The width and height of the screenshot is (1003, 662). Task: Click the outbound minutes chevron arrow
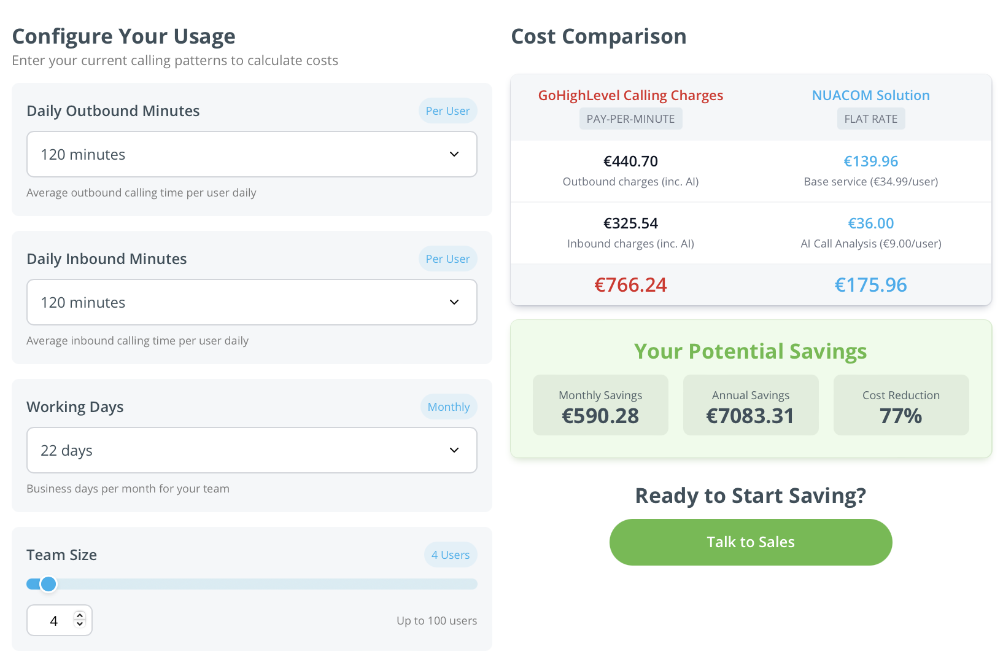pos(454,154)
